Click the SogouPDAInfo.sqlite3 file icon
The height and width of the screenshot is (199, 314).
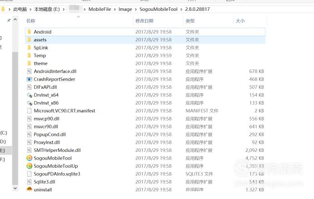[x=29, y=174]
